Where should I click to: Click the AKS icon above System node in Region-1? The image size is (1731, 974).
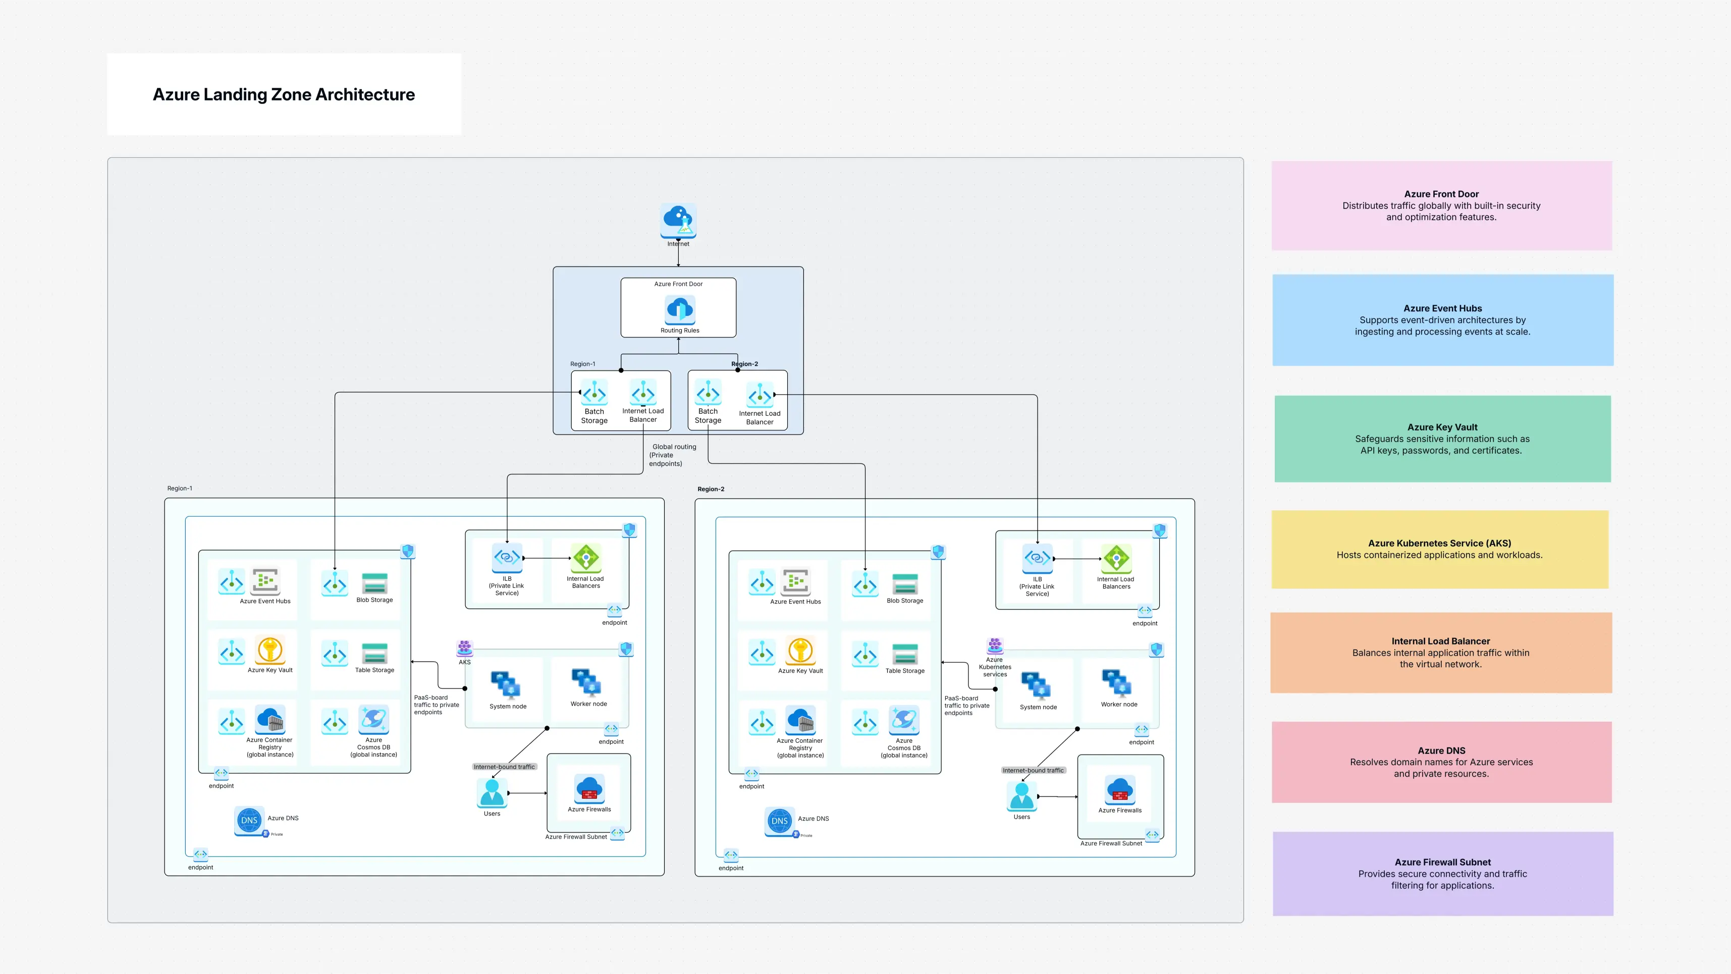[x=464, y=647]
